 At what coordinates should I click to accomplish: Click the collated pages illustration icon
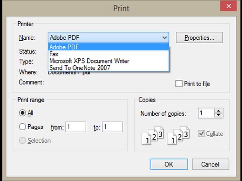[153, 135]
